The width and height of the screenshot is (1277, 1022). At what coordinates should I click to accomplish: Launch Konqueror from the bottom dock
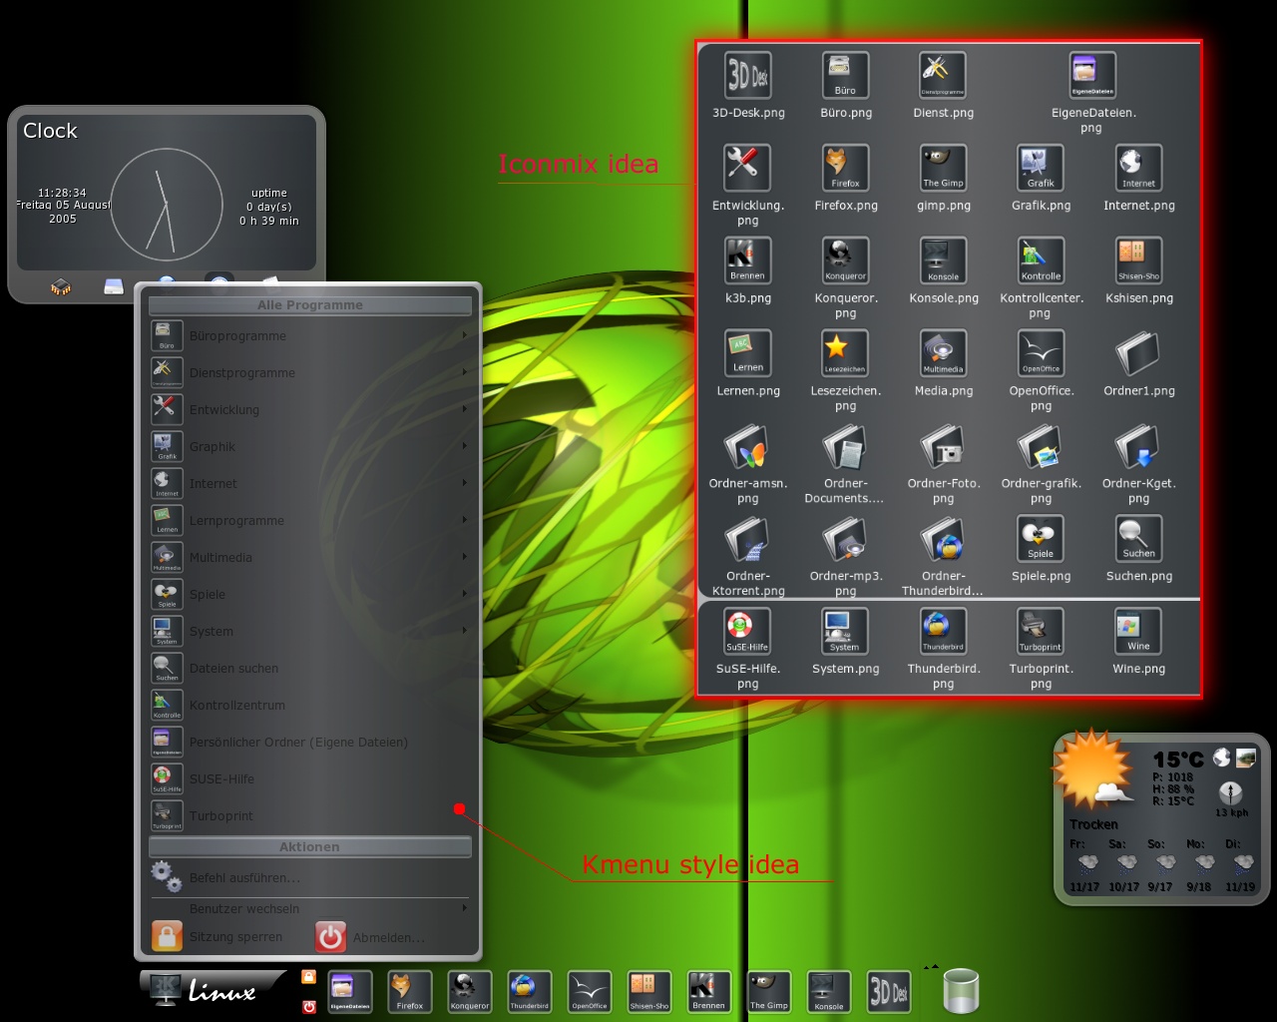[470, 992]
